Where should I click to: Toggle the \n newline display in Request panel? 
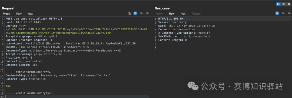(x=141, y=14)
